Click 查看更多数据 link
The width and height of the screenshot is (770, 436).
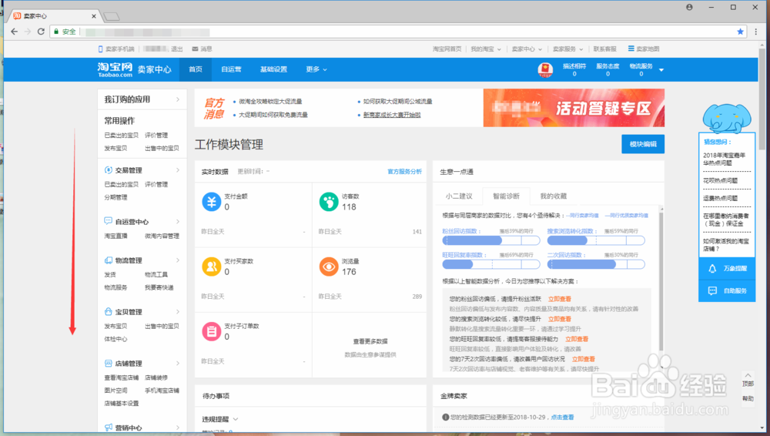[x=370, y=341]
